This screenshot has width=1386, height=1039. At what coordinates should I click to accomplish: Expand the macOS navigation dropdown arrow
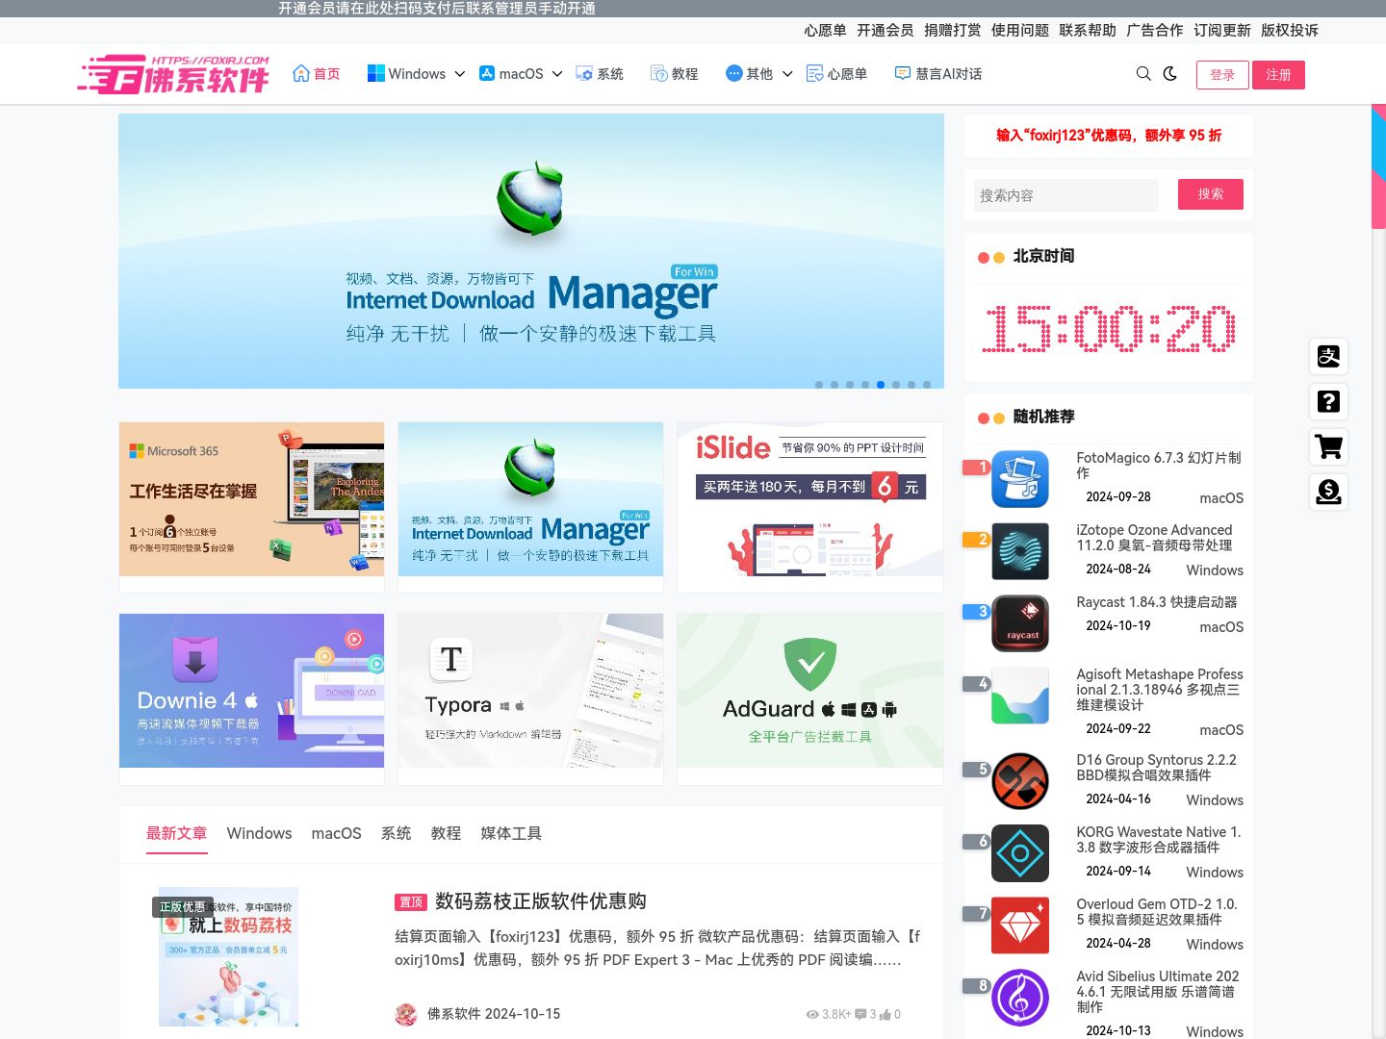coord(557,74)
